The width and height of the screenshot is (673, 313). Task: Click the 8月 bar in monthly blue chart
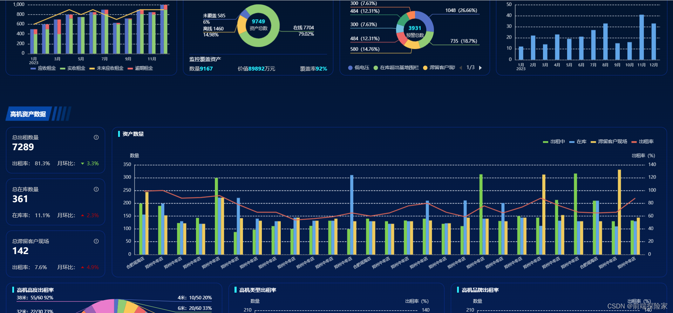pyautogui.click(x=605, y=42)
